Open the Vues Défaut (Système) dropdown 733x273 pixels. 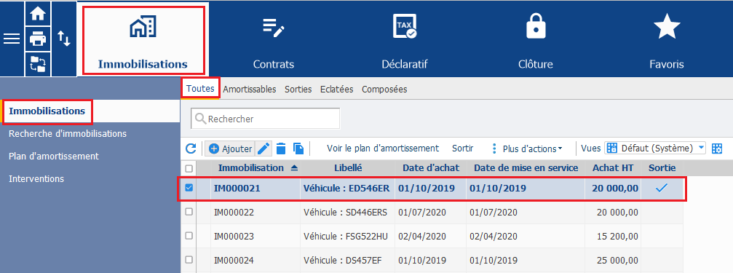click(655, 149)
